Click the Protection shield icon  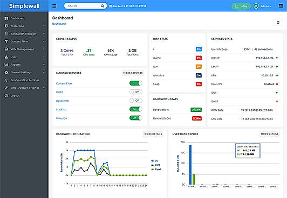pos(6,26)
